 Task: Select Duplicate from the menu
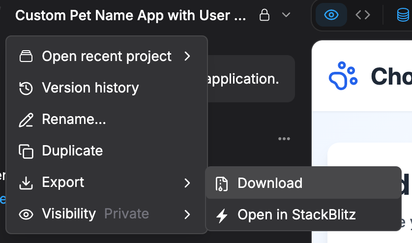tap(72, 151)
